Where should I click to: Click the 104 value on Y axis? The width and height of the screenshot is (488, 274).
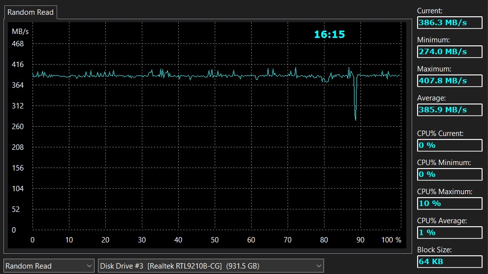pyautogui.click(x=18, y=189)
